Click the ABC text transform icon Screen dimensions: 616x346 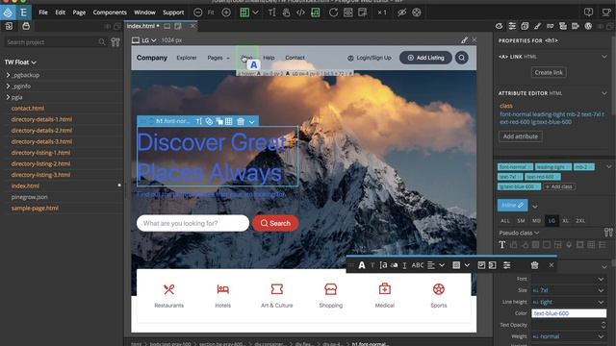418,265
